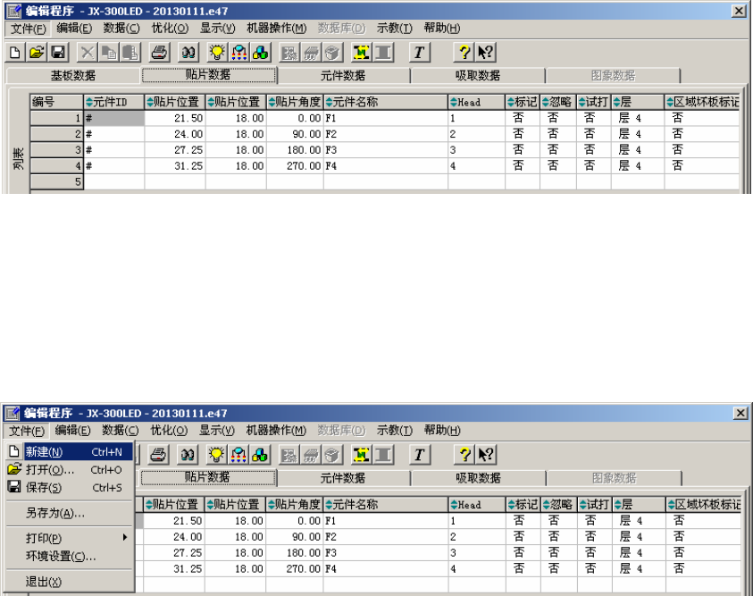Click the gray I-beam icon in top window
This screenshot has width=753, height=596.
(382, 53)
